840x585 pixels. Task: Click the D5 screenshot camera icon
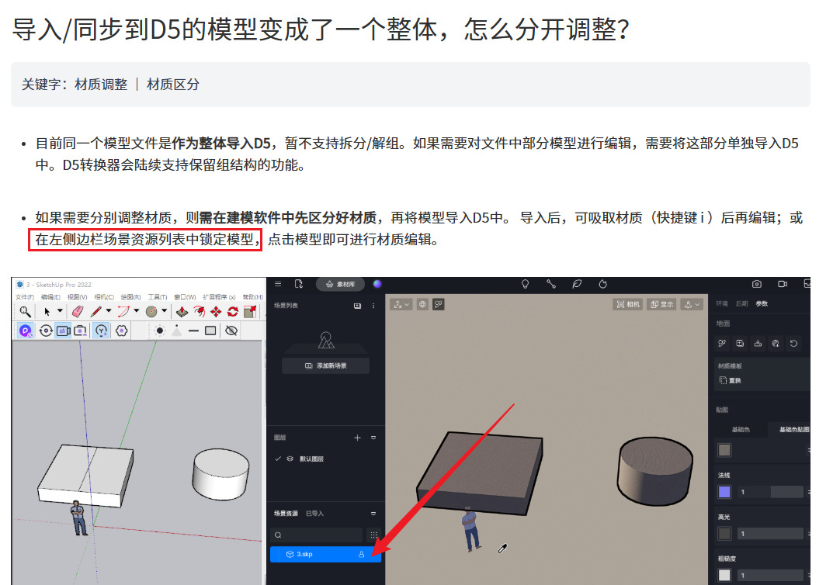coord(757,284)
